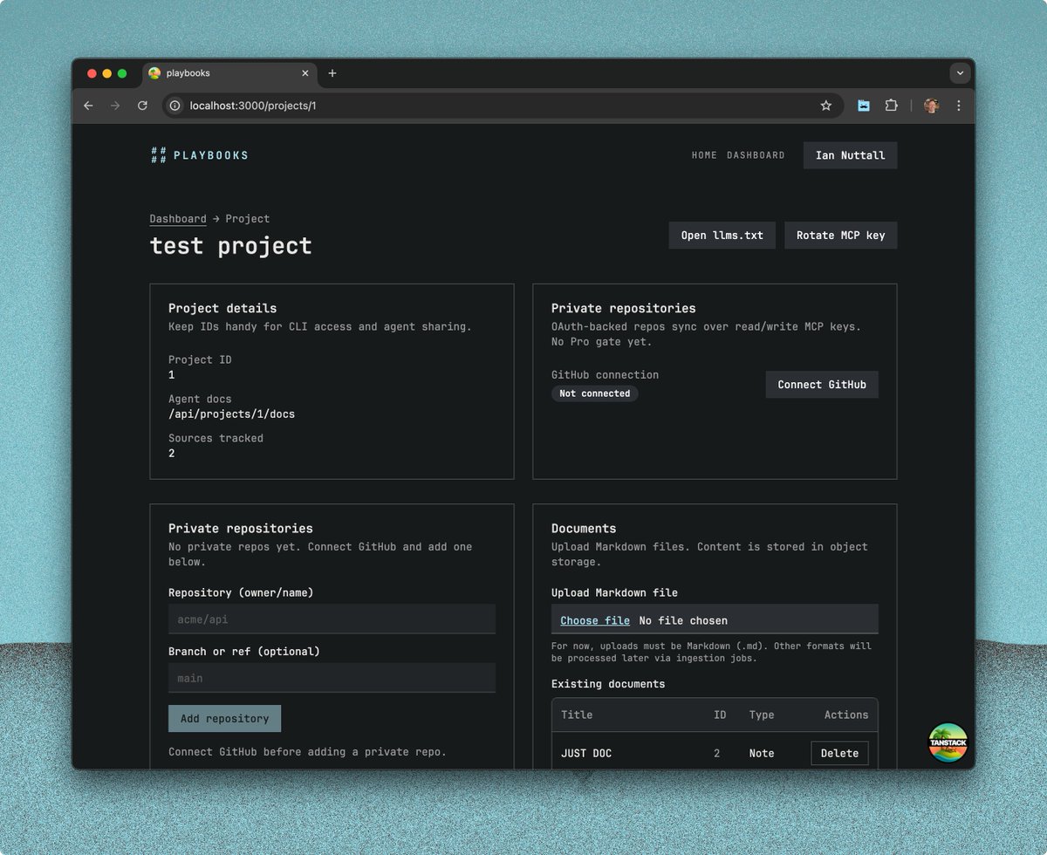Focus the repository owner/name input field
Viewport: 1047px width, 855px height.
[332, 619]
